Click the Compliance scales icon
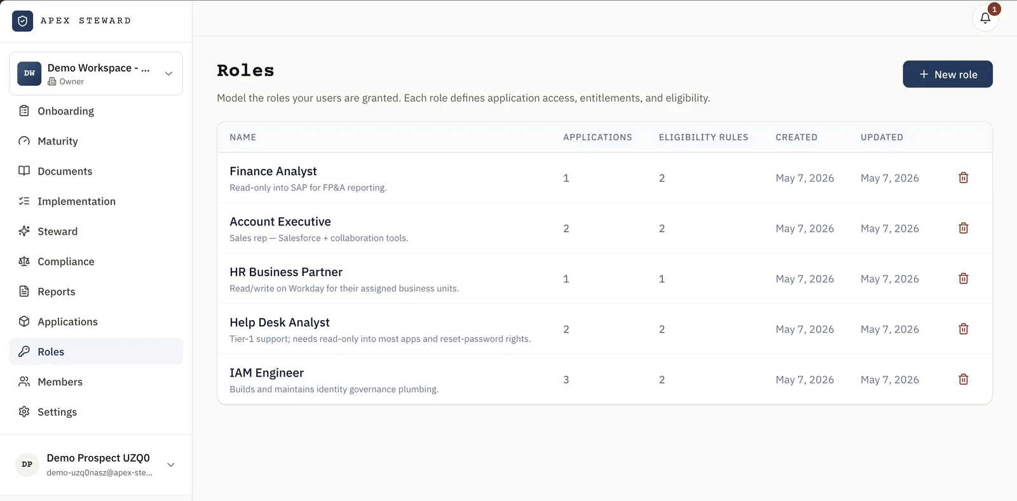 click(x=24, y=262)
